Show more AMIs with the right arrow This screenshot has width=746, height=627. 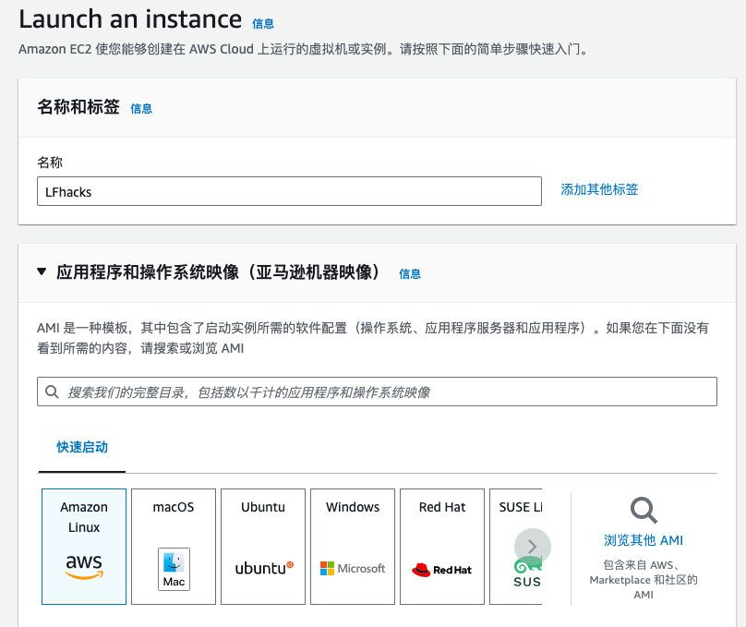pos(533,547)
